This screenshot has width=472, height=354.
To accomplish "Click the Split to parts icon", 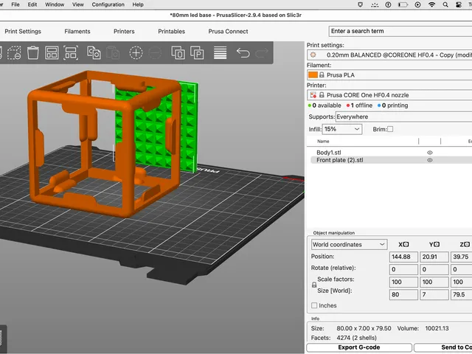I will [x=197, y=52].
